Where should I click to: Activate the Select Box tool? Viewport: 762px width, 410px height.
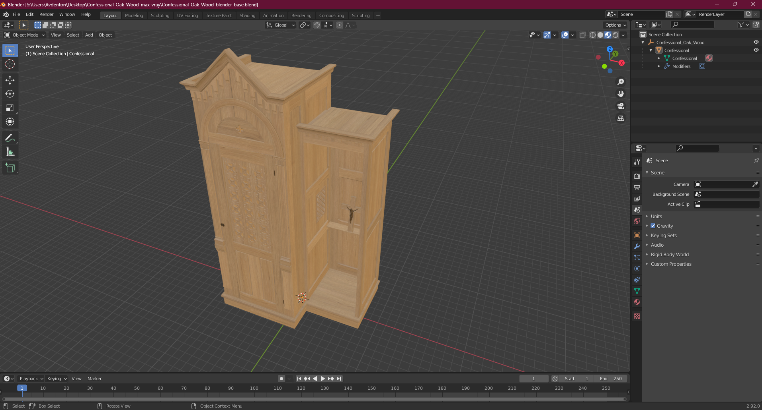tap(10, 50)
